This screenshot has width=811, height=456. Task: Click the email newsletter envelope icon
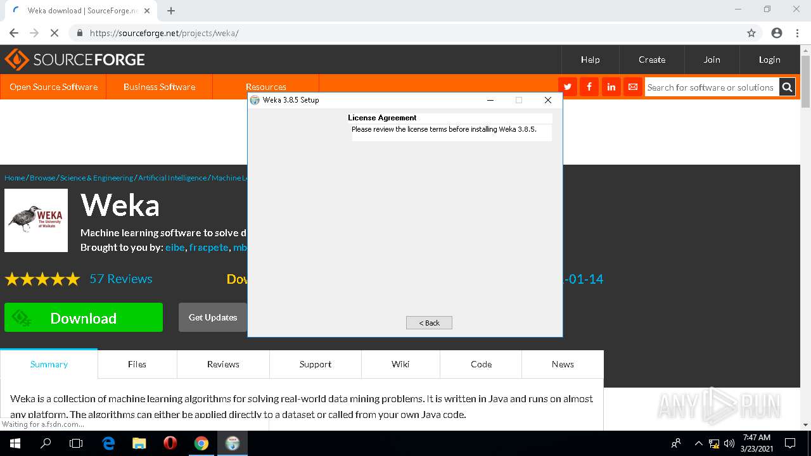click(632, 87)
